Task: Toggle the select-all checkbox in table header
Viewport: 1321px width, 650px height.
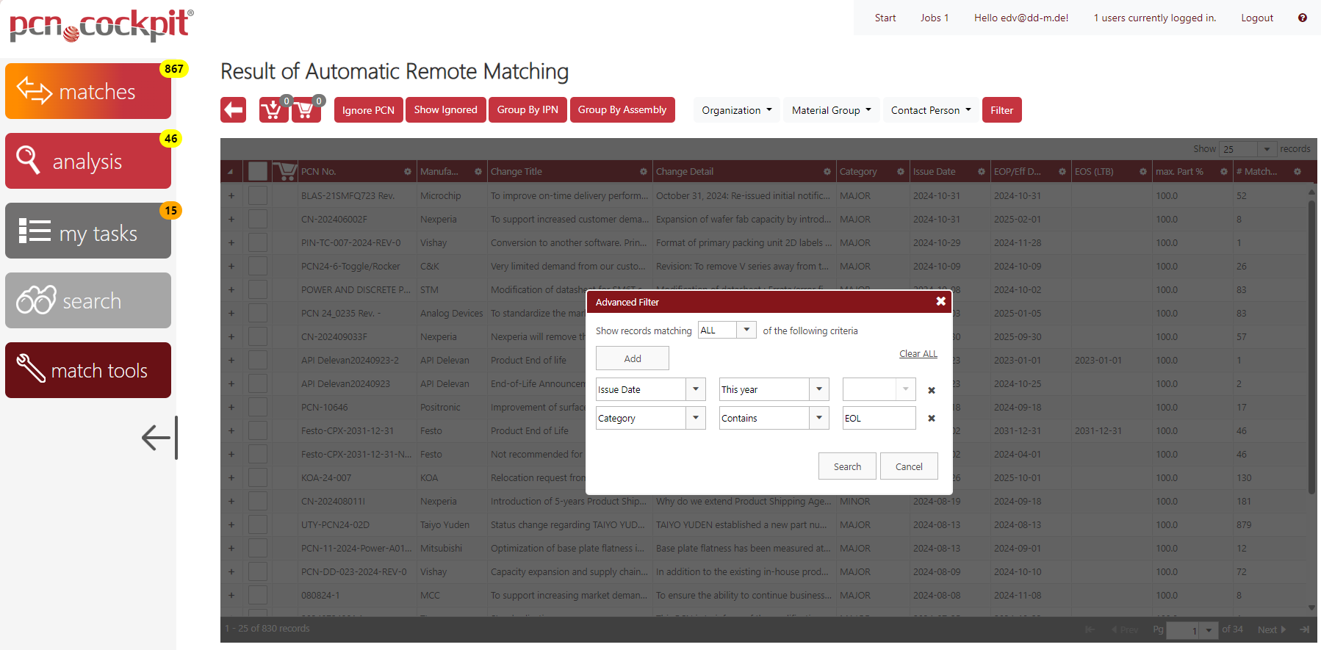Action: [x=258, y=172]
